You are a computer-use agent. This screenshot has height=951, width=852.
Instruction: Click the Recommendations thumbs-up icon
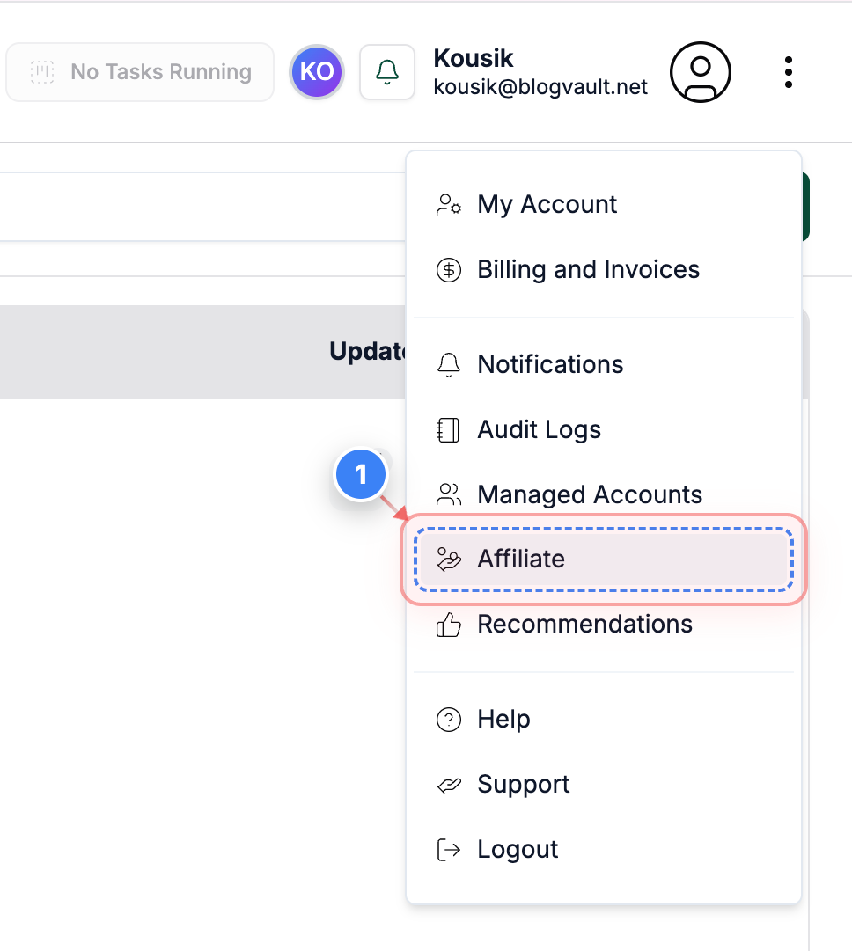point(449,624)
